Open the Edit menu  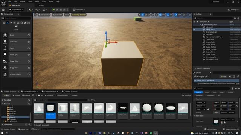pos(15,1)
